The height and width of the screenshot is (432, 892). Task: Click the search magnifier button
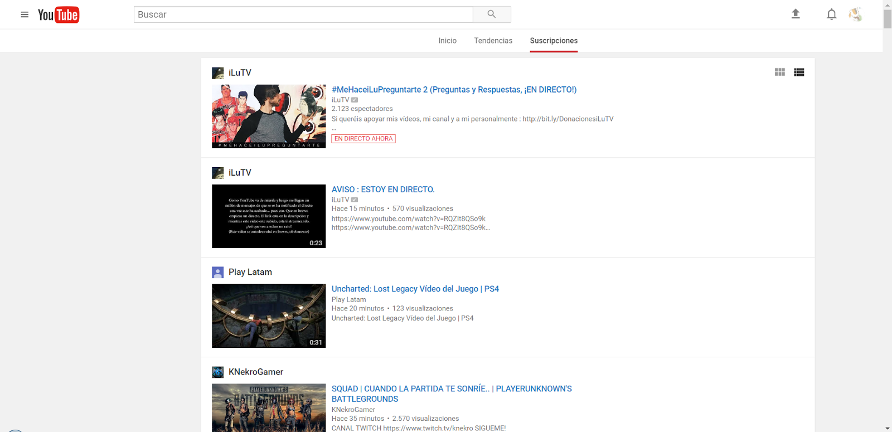tap(492, 14)
